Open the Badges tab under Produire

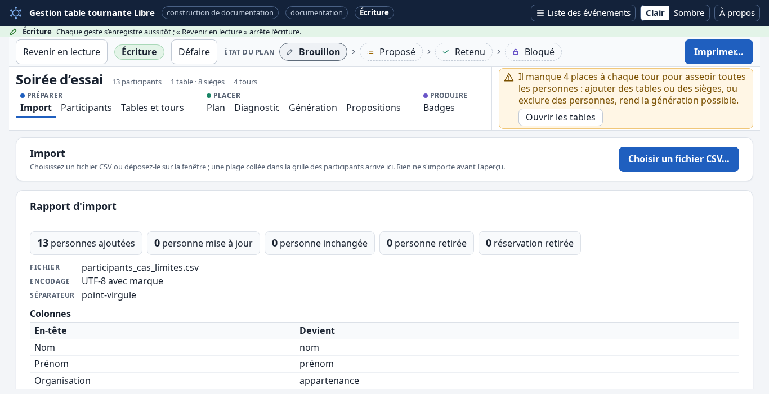pyautogui.click(x=439, y=108)
